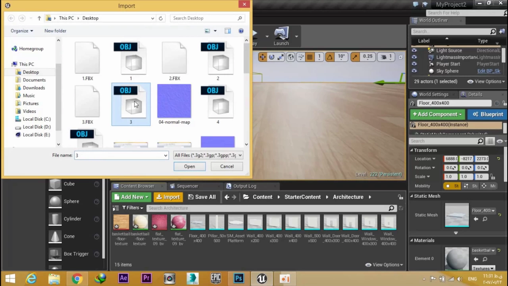This screenshot has height=286, width=508.
Task: Click the orange Import button in Content Browser
Action: [168, 197]
